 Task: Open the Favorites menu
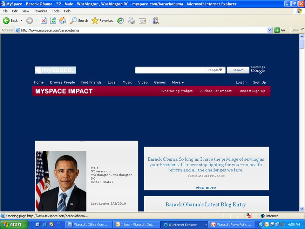40,11
